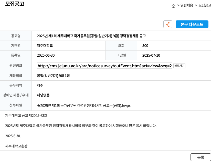Open 일반채용 breadcrumb link

(x=187, y=5)
